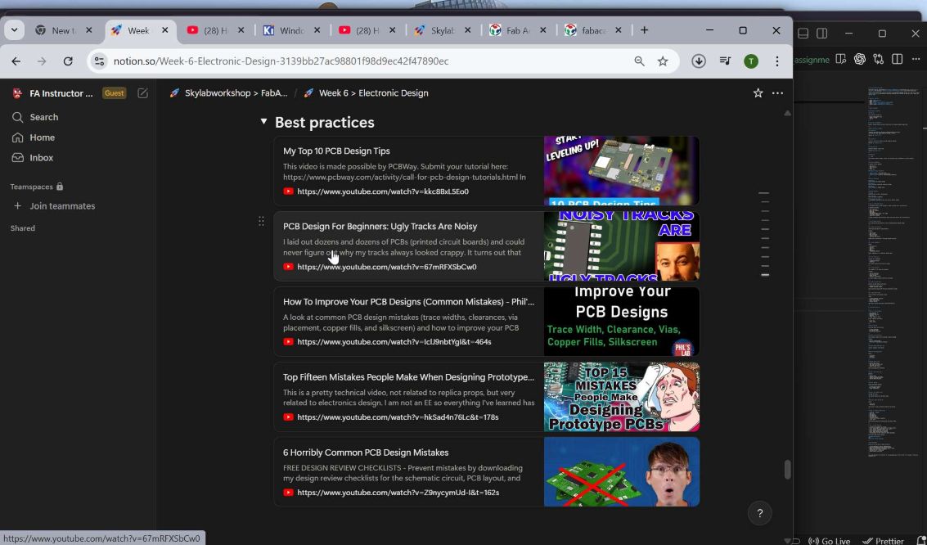The image size is (927, 545).
Task: Switch to the Windows browser tab
Action: coord(291,29)
